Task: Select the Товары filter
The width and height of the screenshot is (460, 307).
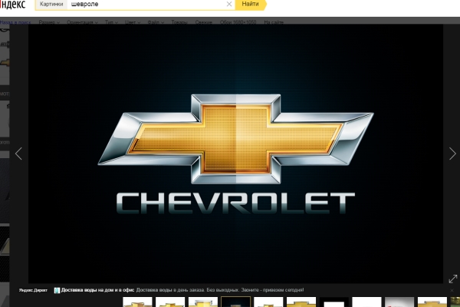Action: 179,22
